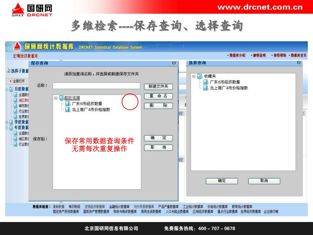
Task: Collapse the 月度数据 tree node
Action: 7,89
